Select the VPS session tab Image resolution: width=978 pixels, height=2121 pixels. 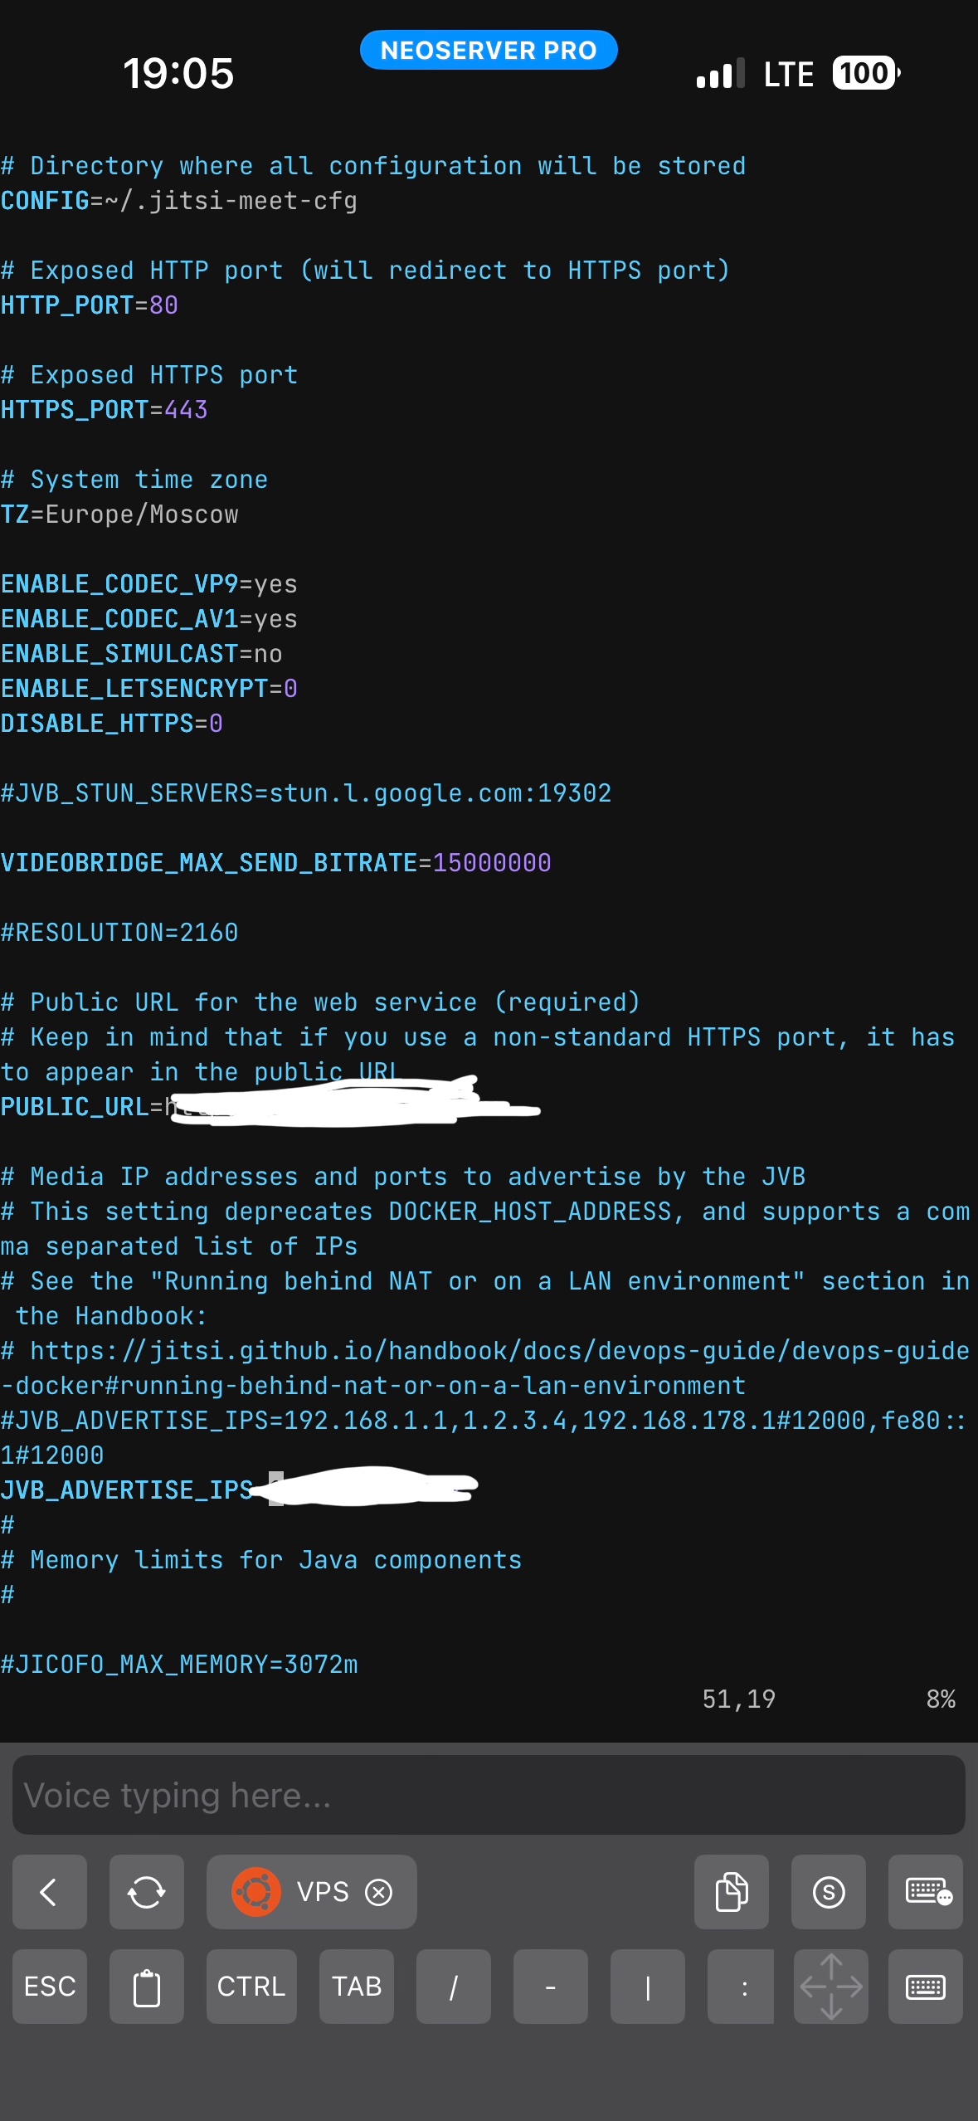[311, 1892]
